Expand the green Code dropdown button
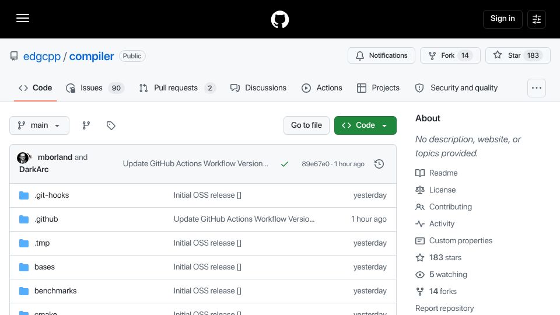This screenshot has width=560, height=315. click(365, 125)
